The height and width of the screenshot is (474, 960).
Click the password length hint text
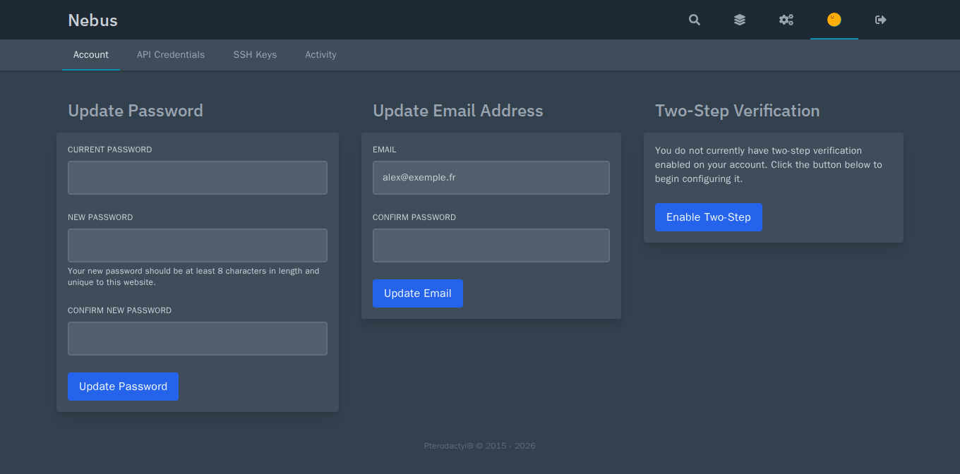click(193, 276)
